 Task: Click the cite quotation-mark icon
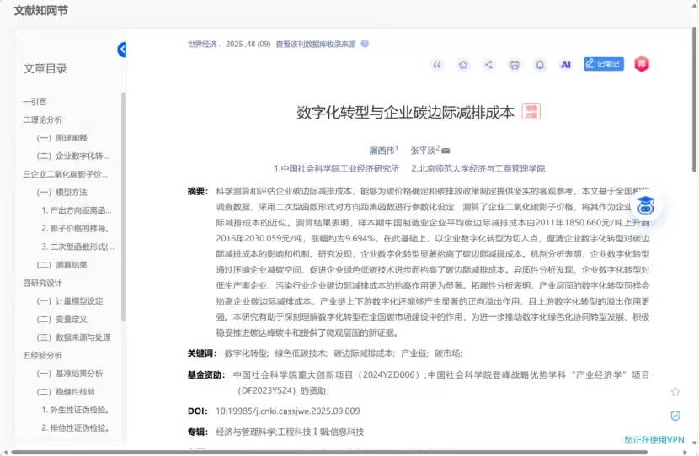[437, 65]
